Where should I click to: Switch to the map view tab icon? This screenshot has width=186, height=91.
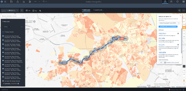165,2
